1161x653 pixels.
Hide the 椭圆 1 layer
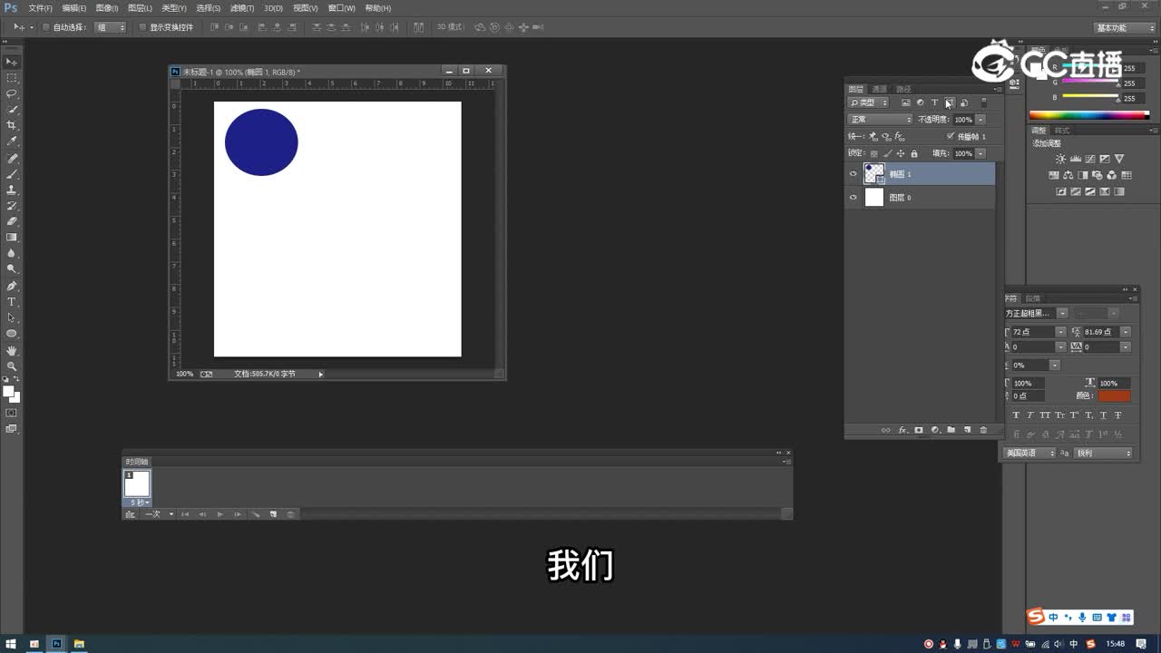pyautogui.click(x=854, y=173)
